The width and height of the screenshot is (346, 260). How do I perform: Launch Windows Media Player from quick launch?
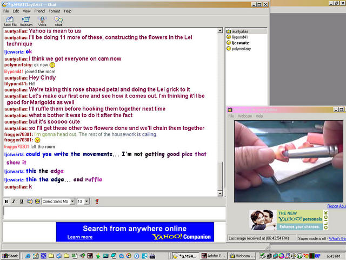coord(129,256)
